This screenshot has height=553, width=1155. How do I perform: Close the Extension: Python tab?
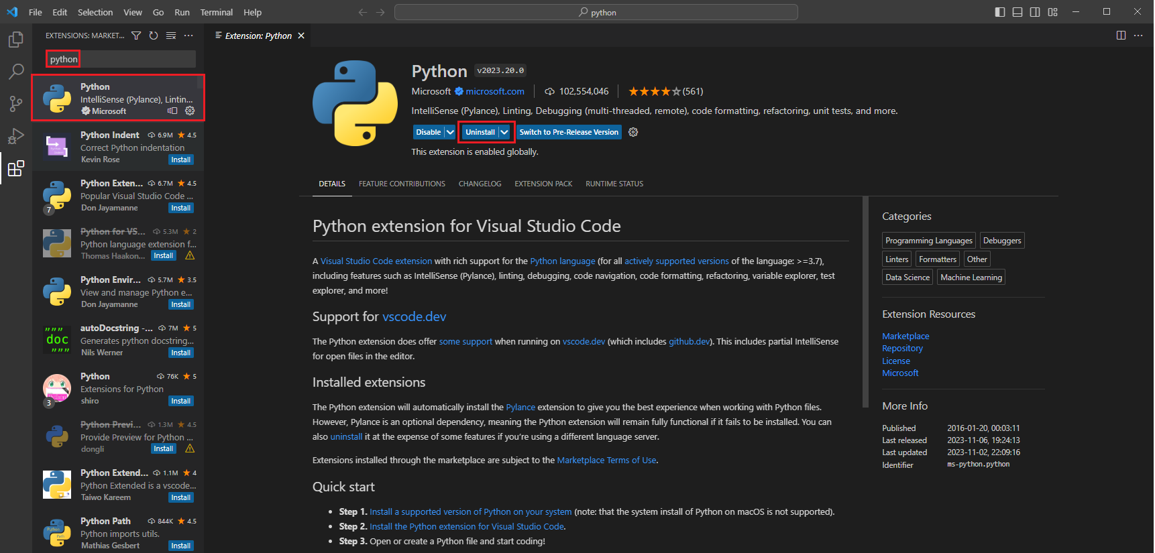click(x=301, y=36)
